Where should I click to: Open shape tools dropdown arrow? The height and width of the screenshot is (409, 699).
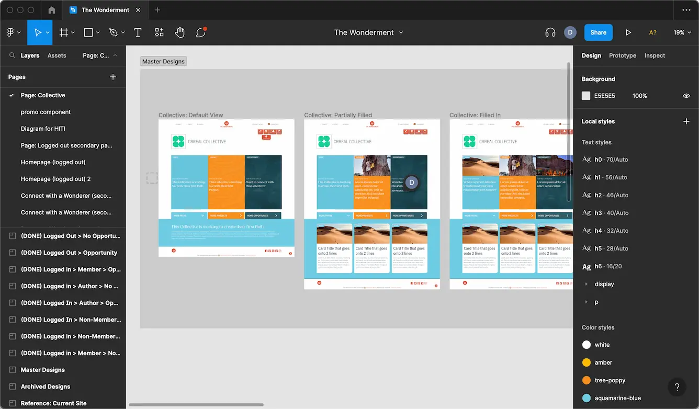point(98,32)
